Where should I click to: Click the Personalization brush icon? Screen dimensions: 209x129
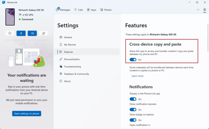coord(61,59)
